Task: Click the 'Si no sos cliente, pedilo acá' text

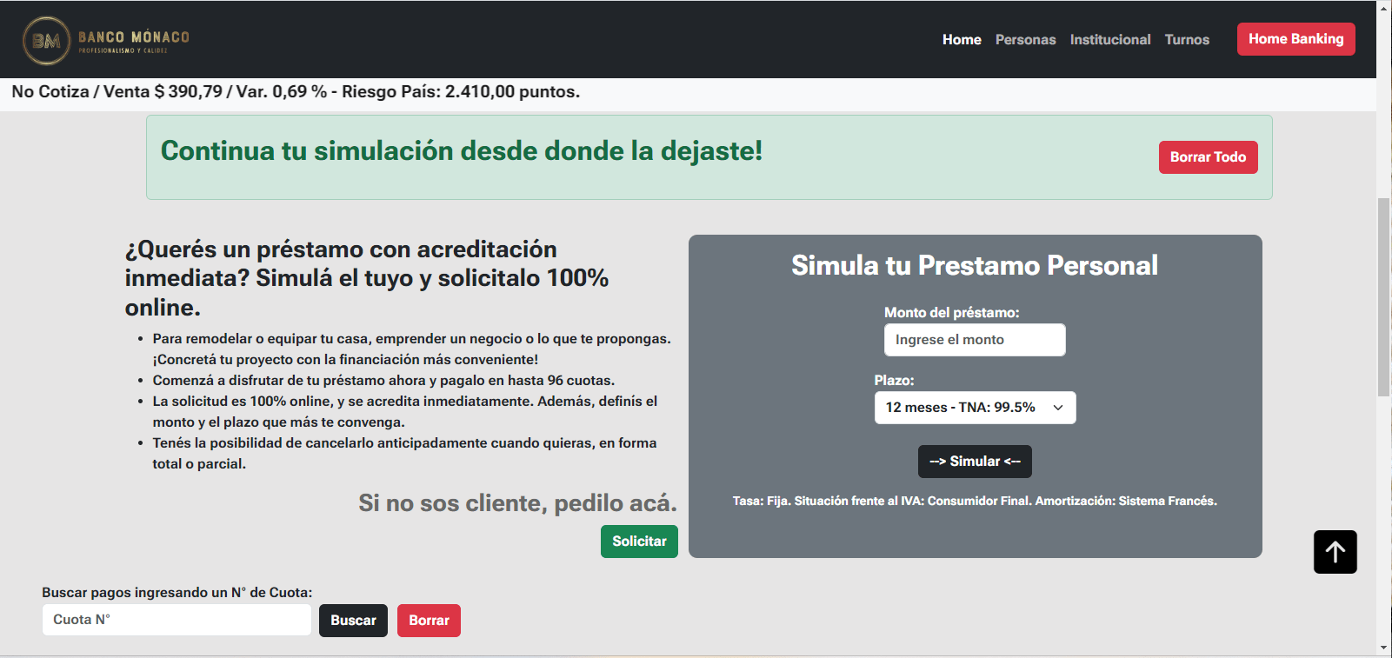Action: click(x=517, y=503)
